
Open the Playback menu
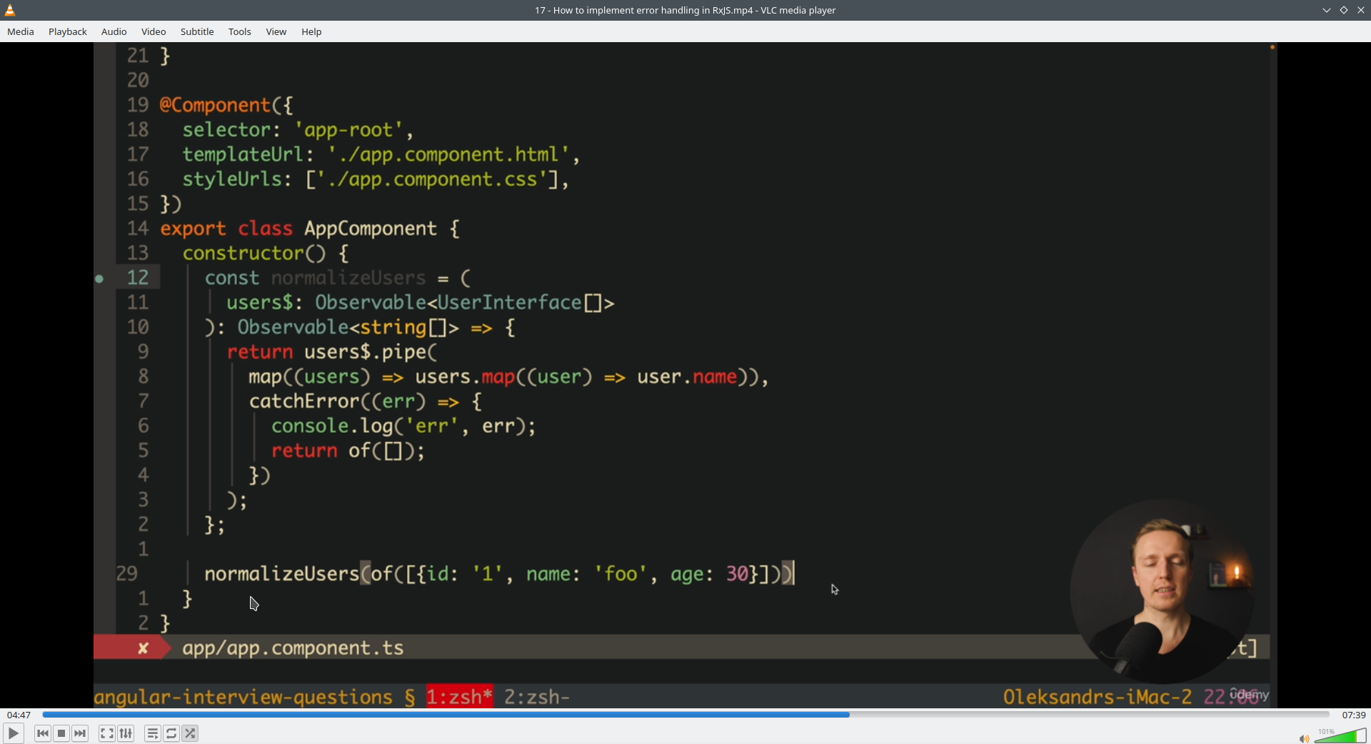point(68,31)
